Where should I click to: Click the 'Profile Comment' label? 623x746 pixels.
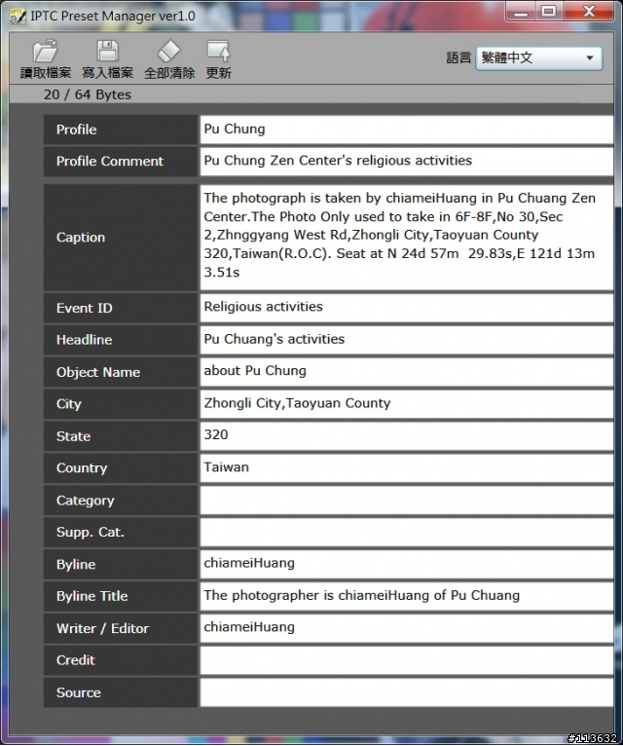click(109, 162)
